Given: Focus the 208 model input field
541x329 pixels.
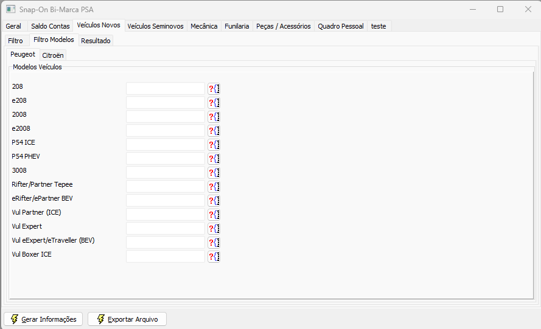Looking at the screenshot, I should [x=166, y=89].
